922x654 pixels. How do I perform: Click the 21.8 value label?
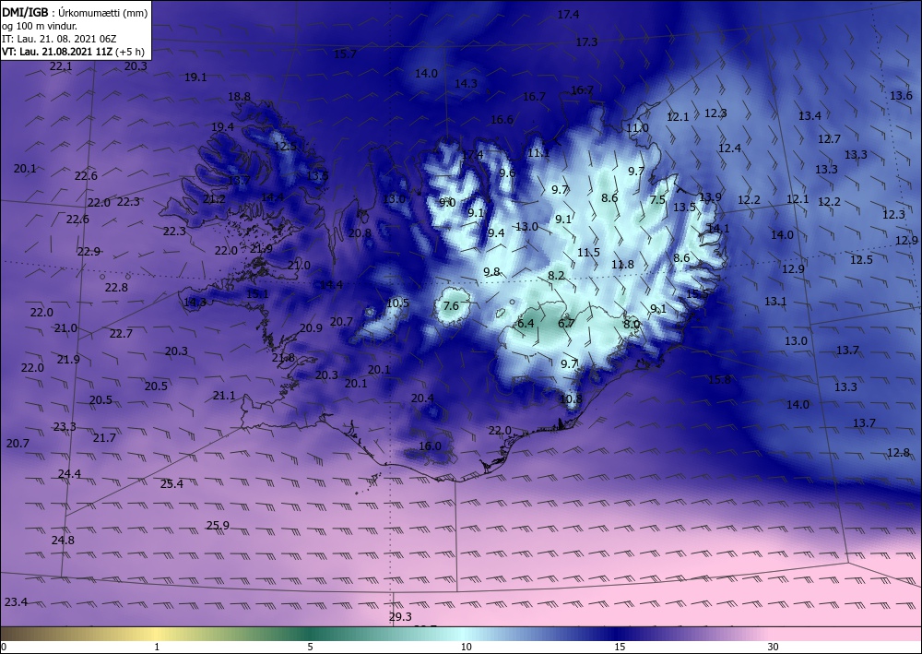click(x=283, y=357)
